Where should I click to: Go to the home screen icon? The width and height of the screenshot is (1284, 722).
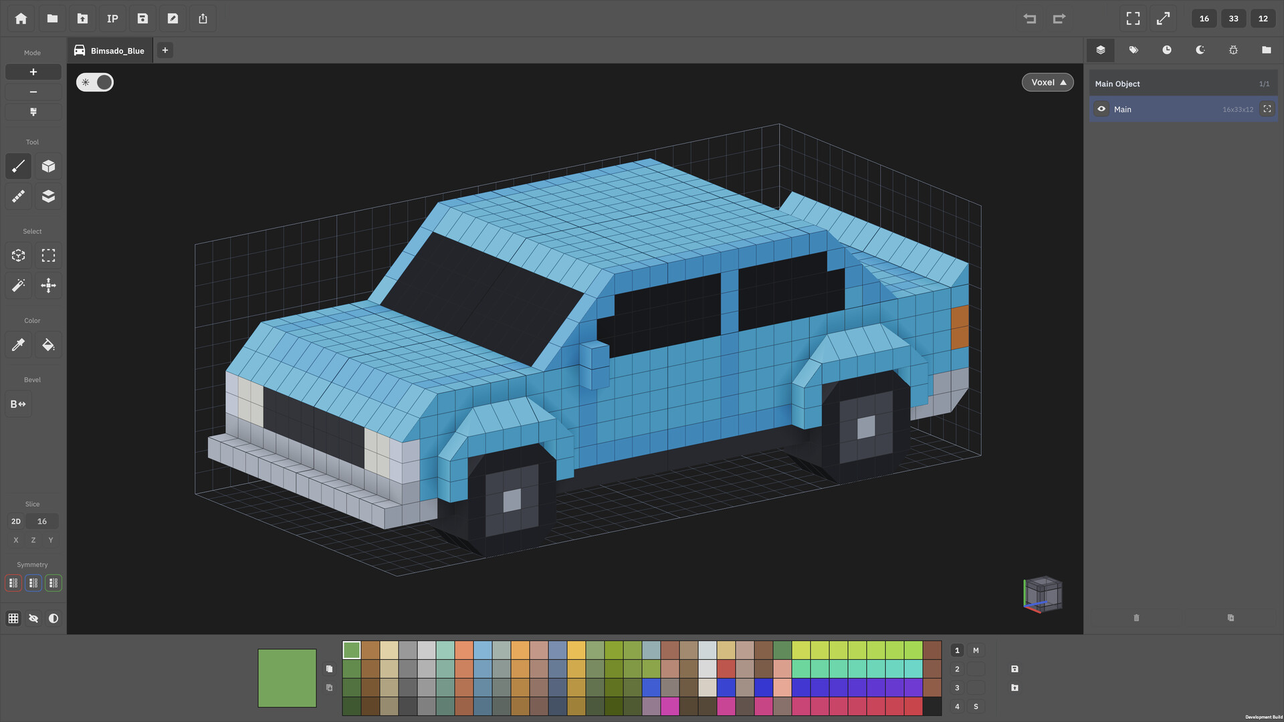(x=21, y=19)
